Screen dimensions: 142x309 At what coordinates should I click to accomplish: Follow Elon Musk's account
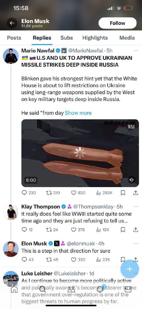click(117, 23)
